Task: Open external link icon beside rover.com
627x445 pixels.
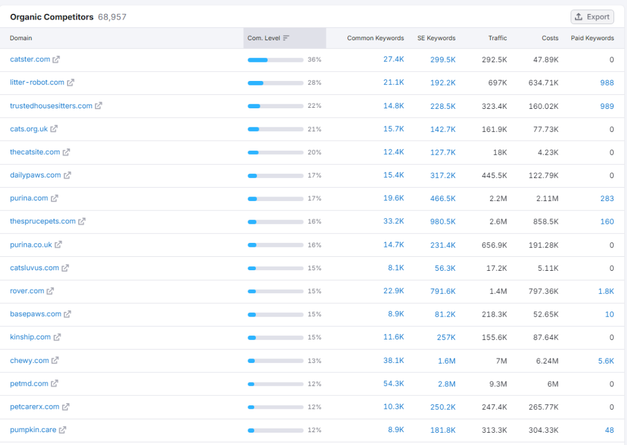Action: [x=50, y=291]
